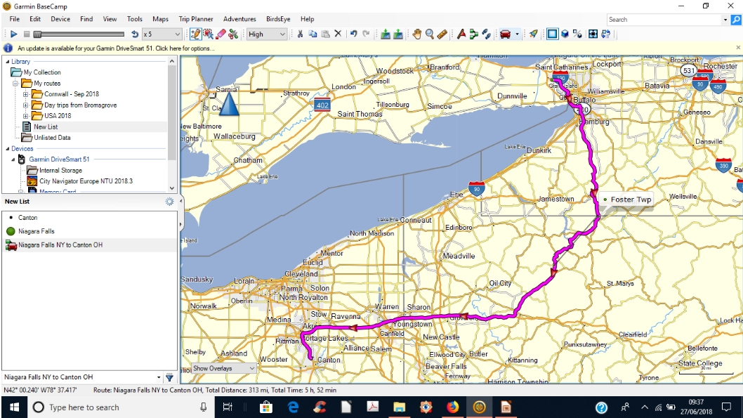
Task: Click the Undo arrow icon
Action: [353, 34]
